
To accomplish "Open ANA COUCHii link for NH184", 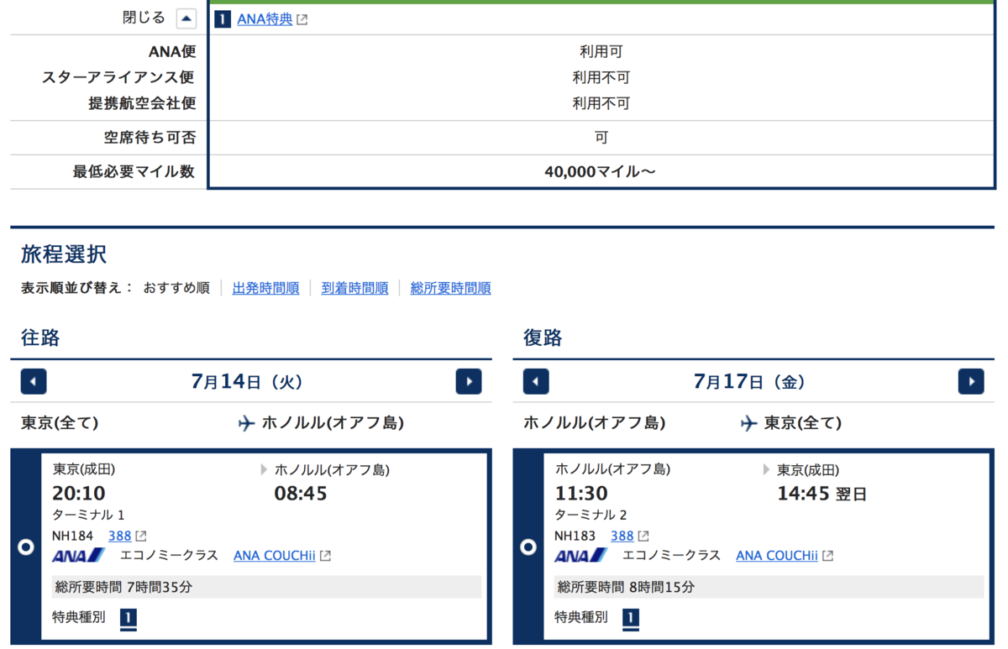I will [274, 556].
